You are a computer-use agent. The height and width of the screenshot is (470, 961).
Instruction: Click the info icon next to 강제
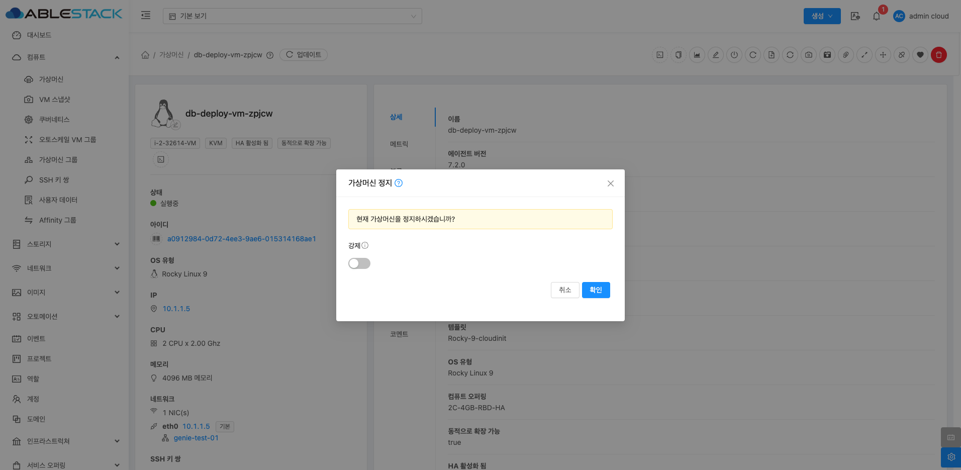click(365, 245)
